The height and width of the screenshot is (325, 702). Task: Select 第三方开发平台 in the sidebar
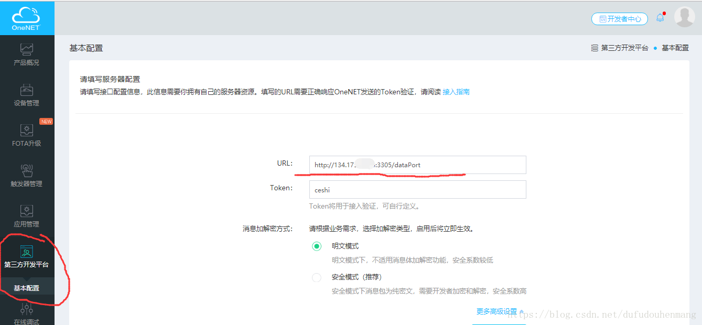point(27,257)
